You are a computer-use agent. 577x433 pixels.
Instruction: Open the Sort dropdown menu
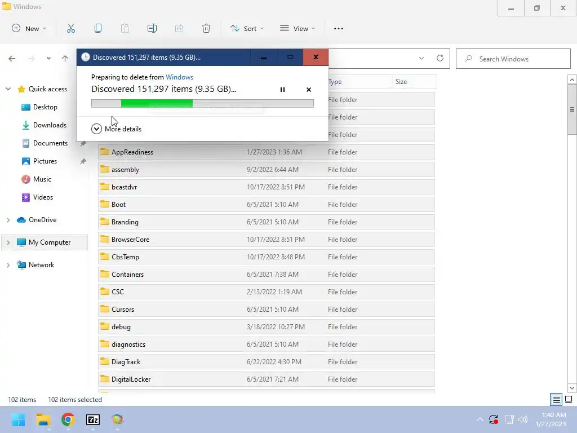pyautogui.click(x=247, y=28)
